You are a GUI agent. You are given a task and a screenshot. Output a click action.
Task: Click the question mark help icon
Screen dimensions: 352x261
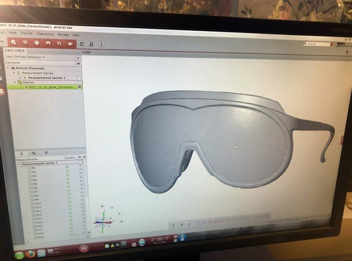(101, 44)
